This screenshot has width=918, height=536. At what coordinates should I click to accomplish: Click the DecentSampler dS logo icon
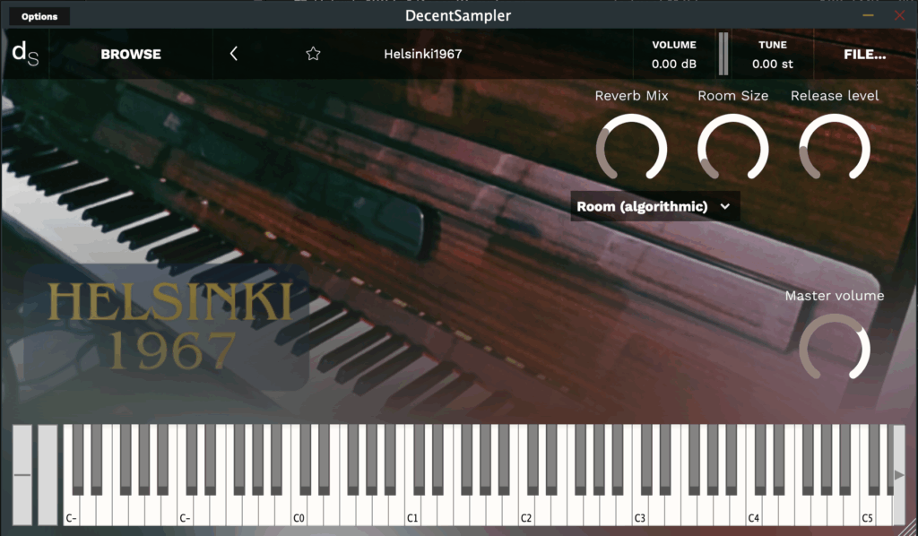click(x=23, y=53)
